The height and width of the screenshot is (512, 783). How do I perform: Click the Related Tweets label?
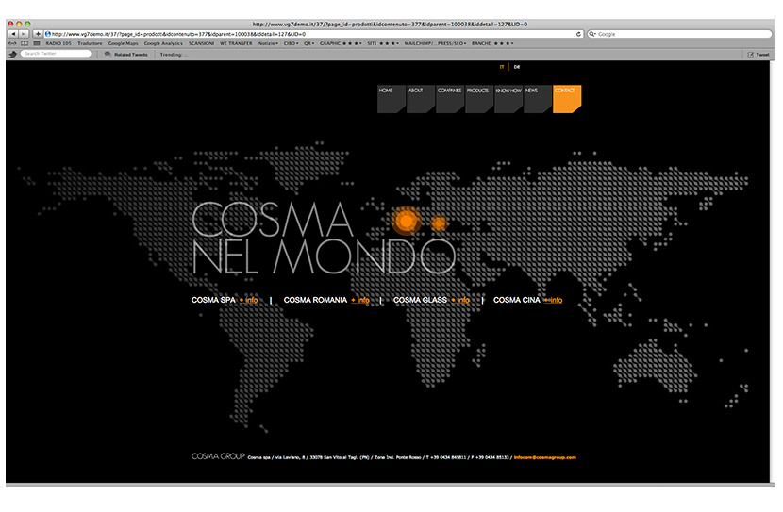coord(131,55)
